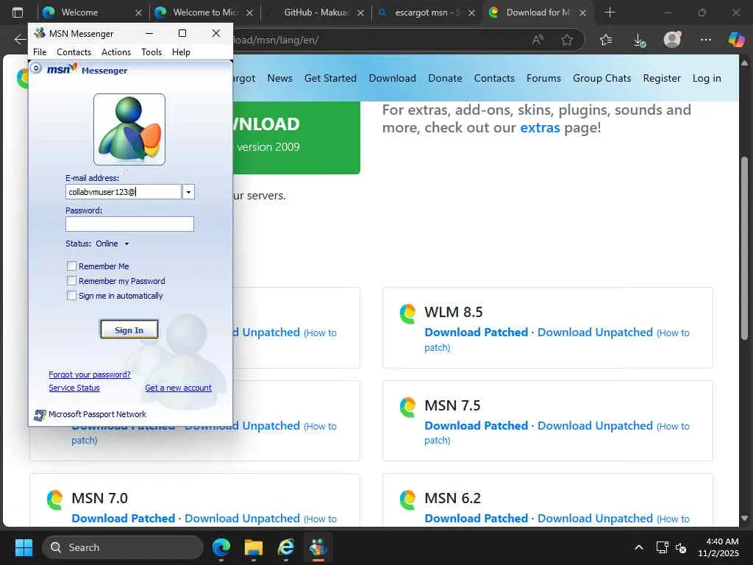
Task: Check the Remember Me checkbox
Action: coord(71,266)
